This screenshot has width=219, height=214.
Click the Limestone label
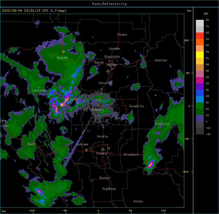[39, 90]
